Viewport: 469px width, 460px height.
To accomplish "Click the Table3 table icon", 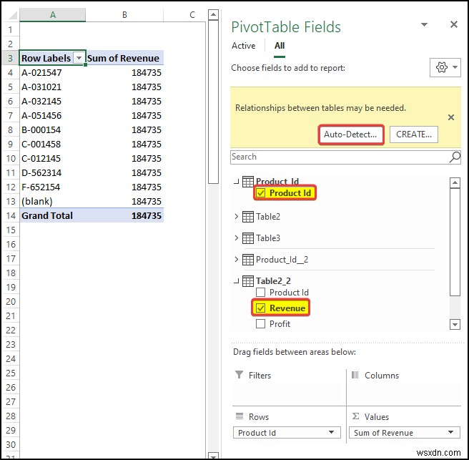I will pyautogui.click(x=247, y=238).
